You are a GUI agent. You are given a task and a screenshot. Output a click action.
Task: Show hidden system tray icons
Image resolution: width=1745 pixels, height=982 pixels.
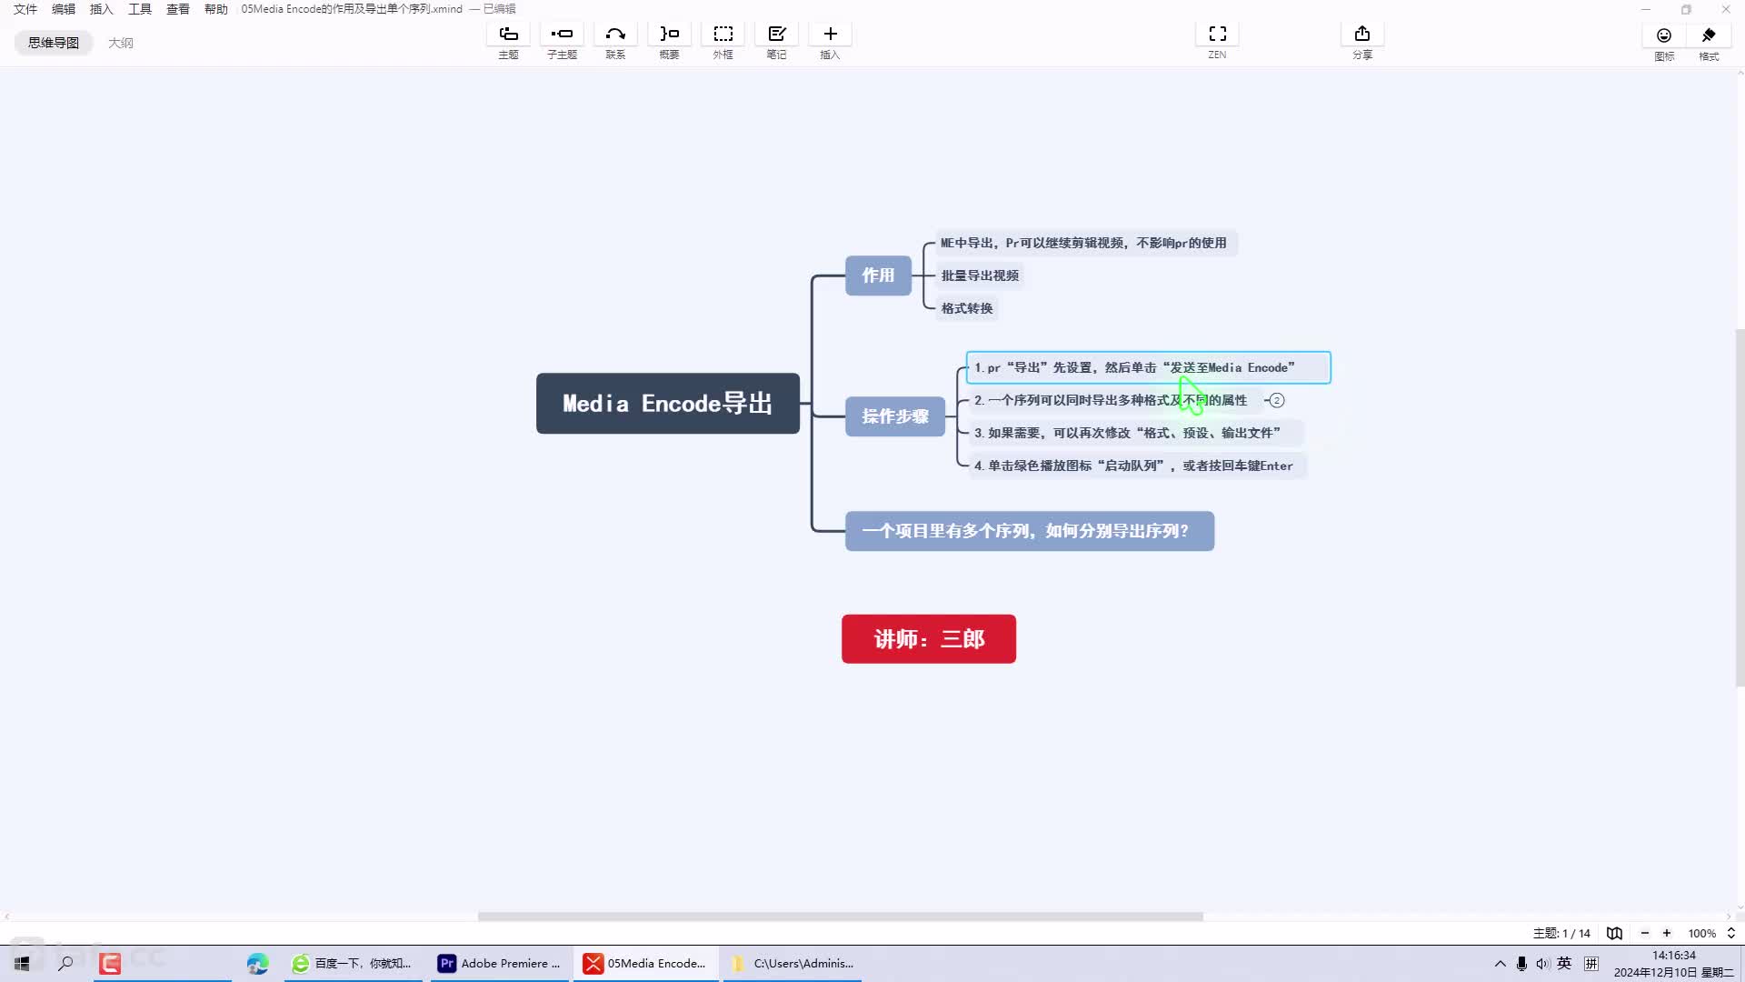[x=1500, y=963]
